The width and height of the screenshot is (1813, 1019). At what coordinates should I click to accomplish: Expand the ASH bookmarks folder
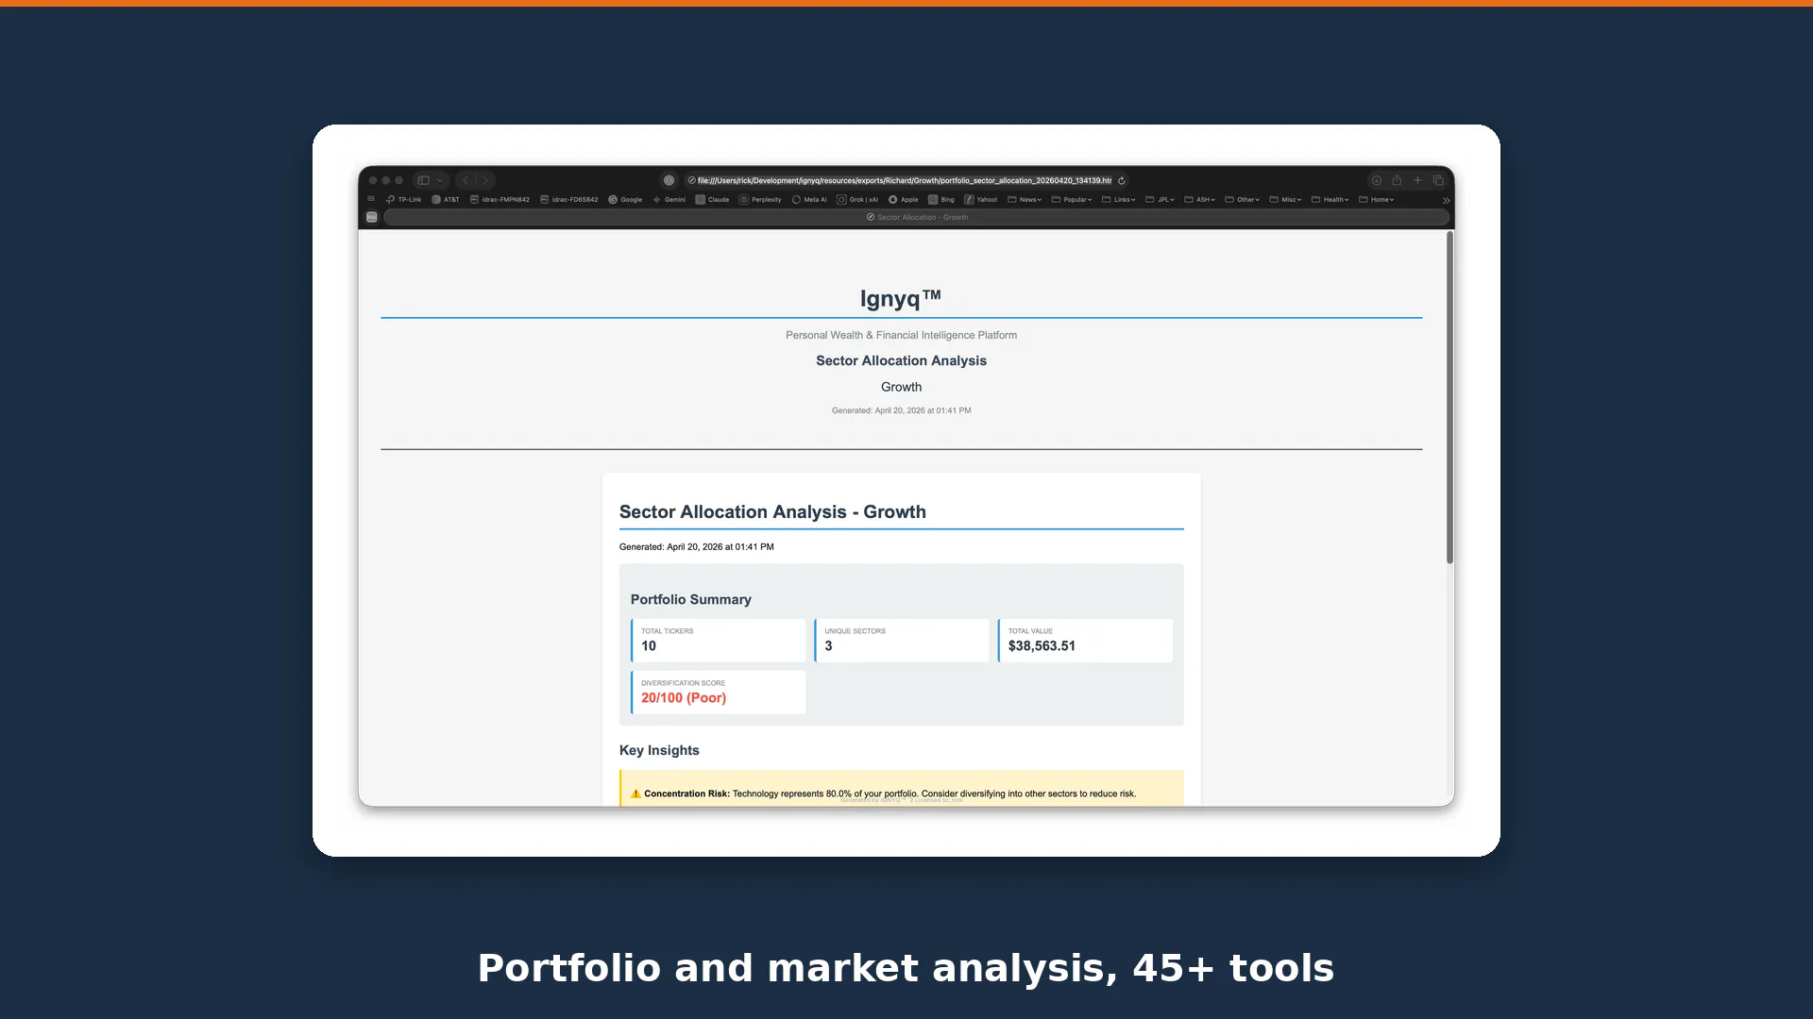click(1200, 200)
